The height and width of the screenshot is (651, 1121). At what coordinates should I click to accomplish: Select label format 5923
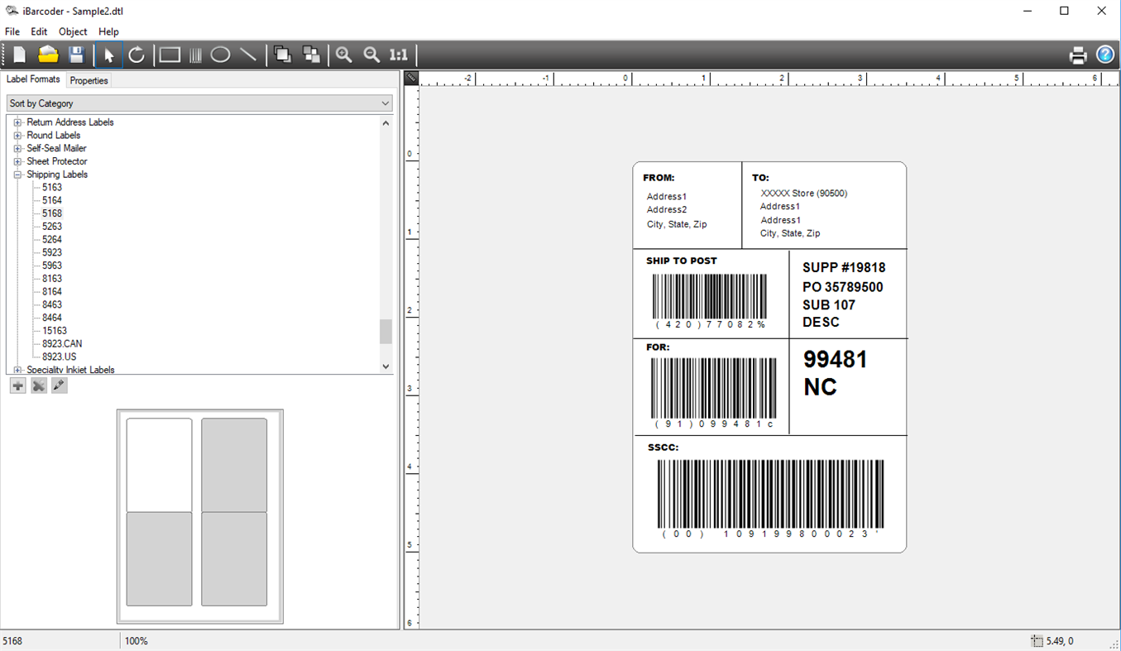(52, 252)
